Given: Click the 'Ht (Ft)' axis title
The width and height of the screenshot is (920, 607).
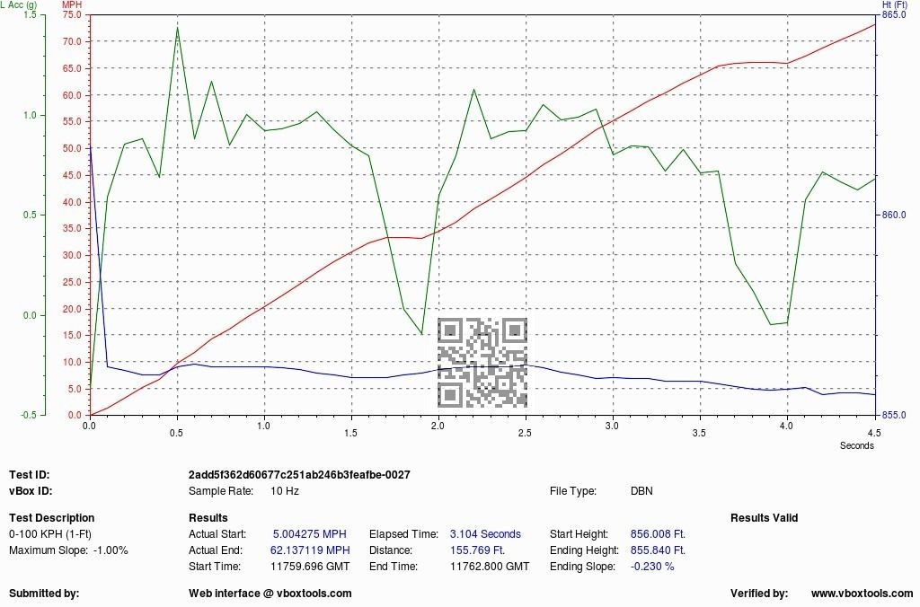Looking at the screenshot, I should tap(895, 4).
